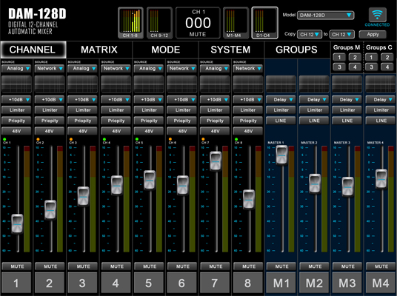Toggle LINE on Master 3
The height and width of the screenshot is (296, 397).
(x=347, y=121)
